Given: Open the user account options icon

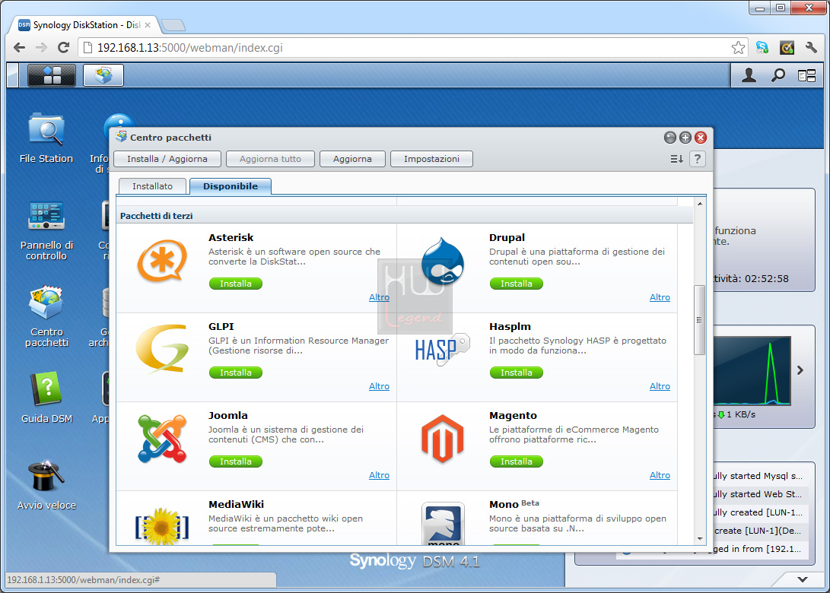Looking at the screenshot, I should click(x=749, y=76).
